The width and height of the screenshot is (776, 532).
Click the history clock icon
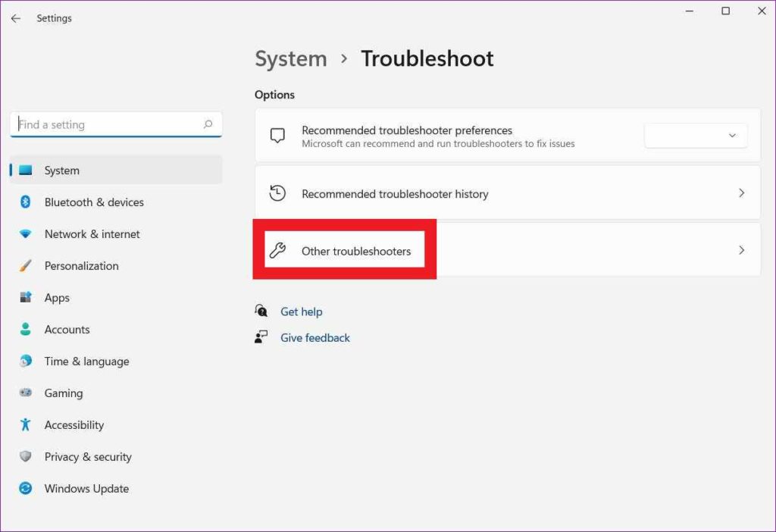tap(277, 193)
